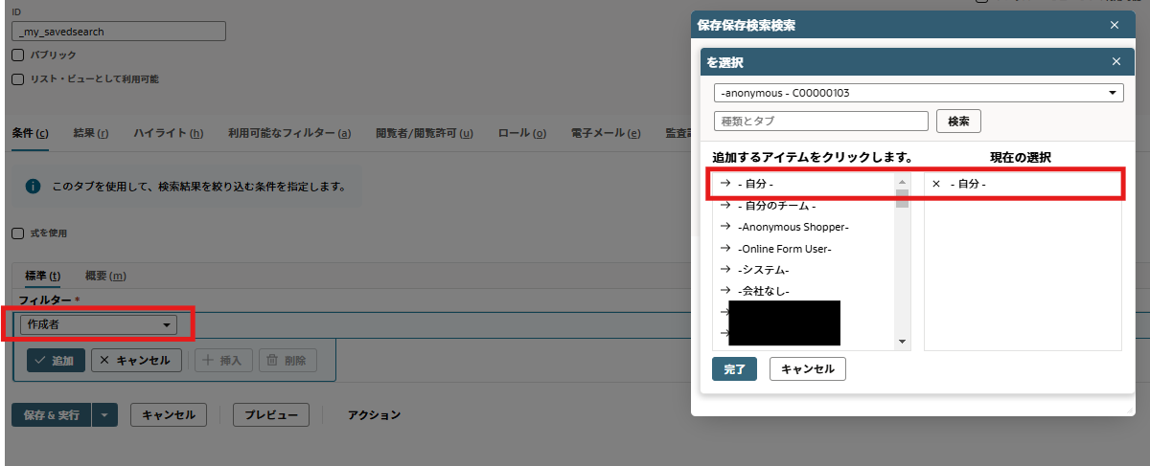Expand the 保存 & 実行 split arrow

pyautogui.click(x=105, y=415)
